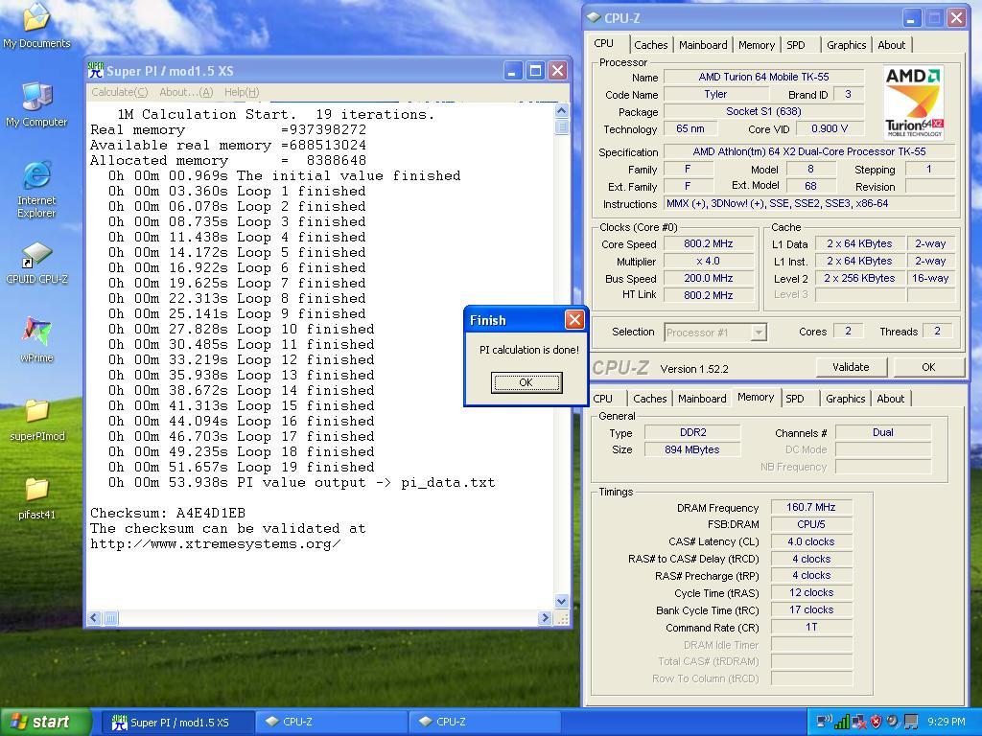Open the Calculate menu in Super PI
The height and width of the screenshot is (736, 982).
(120, 92)
